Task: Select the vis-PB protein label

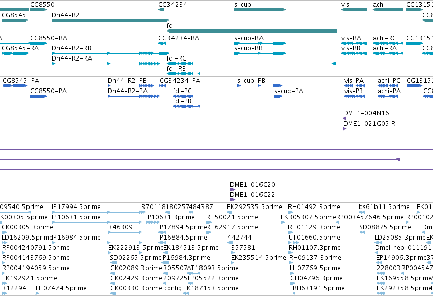Action: click(x=354, y=91)
